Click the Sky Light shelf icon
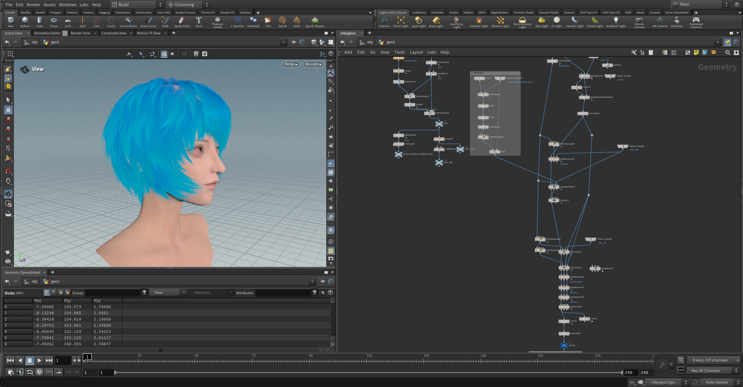 [x=541, y=22]
